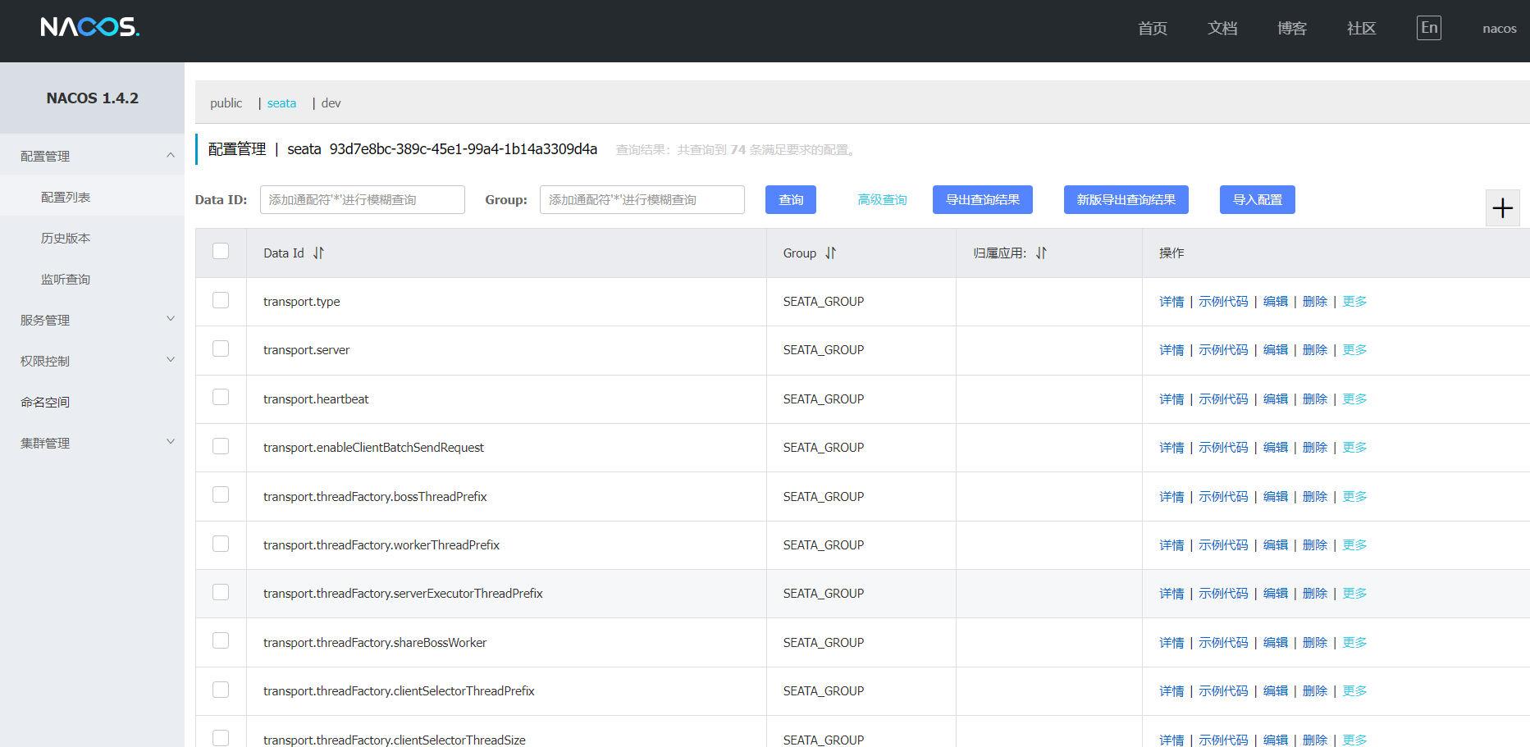
Task: Open 社区 in the top navigation
Action: [x=1362, y=29]
